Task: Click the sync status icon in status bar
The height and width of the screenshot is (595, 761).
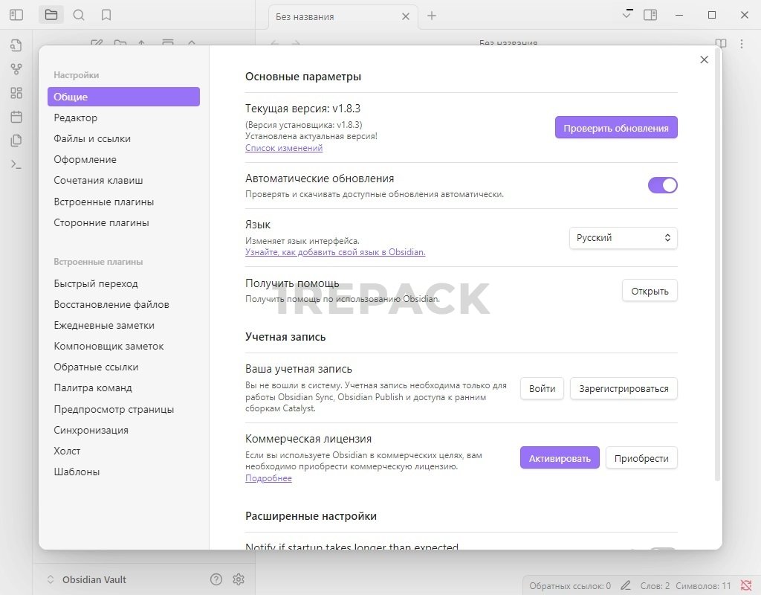Action: tap(746, 585)
